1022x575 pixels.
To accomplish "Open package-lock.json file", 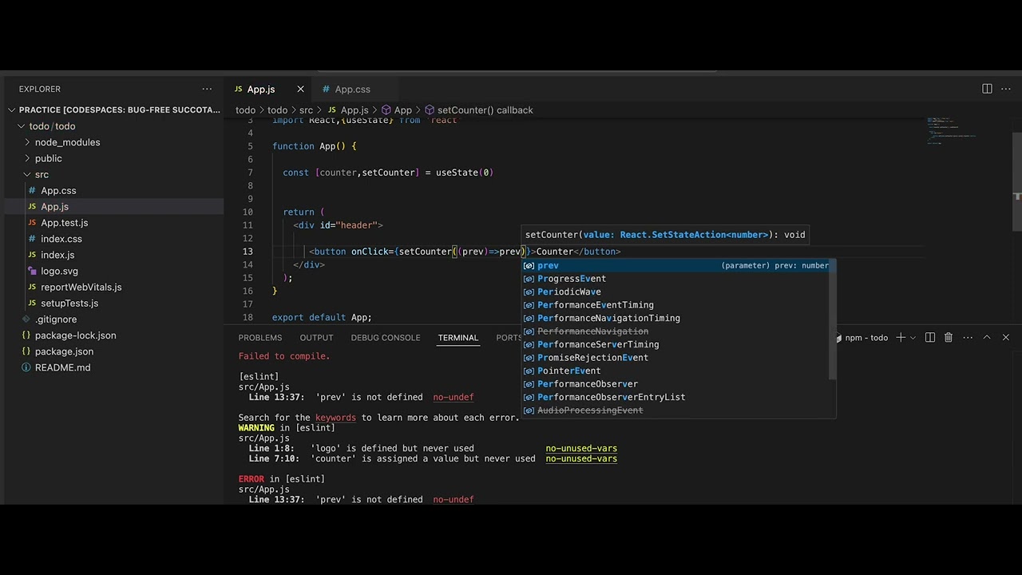I will 75,335.
